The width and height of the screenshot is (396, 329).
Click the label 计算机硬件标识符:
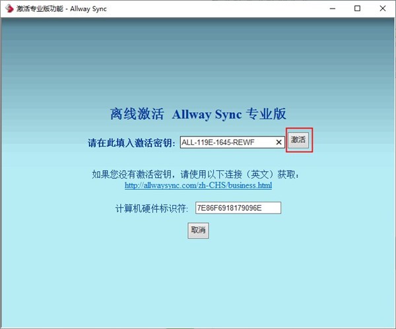(152, 208)
